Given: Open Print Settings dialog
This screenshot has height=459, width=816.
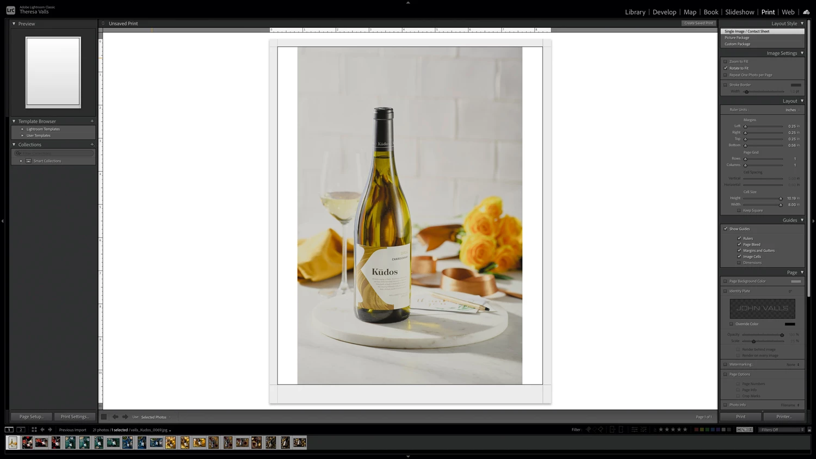Looking at the screenshot, I should [x=75, y=417].
